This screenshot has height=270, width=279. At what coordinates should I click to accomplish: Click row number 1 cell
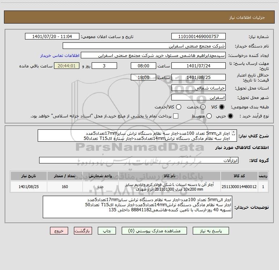(x=263, y=187)
